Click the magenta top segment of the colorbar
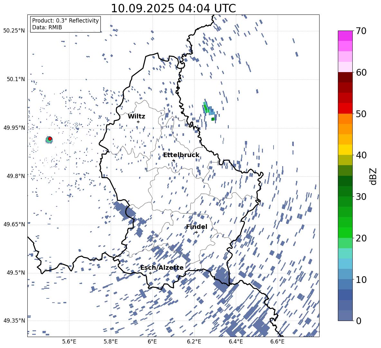The image size is (381, 348). coord(345,36)
